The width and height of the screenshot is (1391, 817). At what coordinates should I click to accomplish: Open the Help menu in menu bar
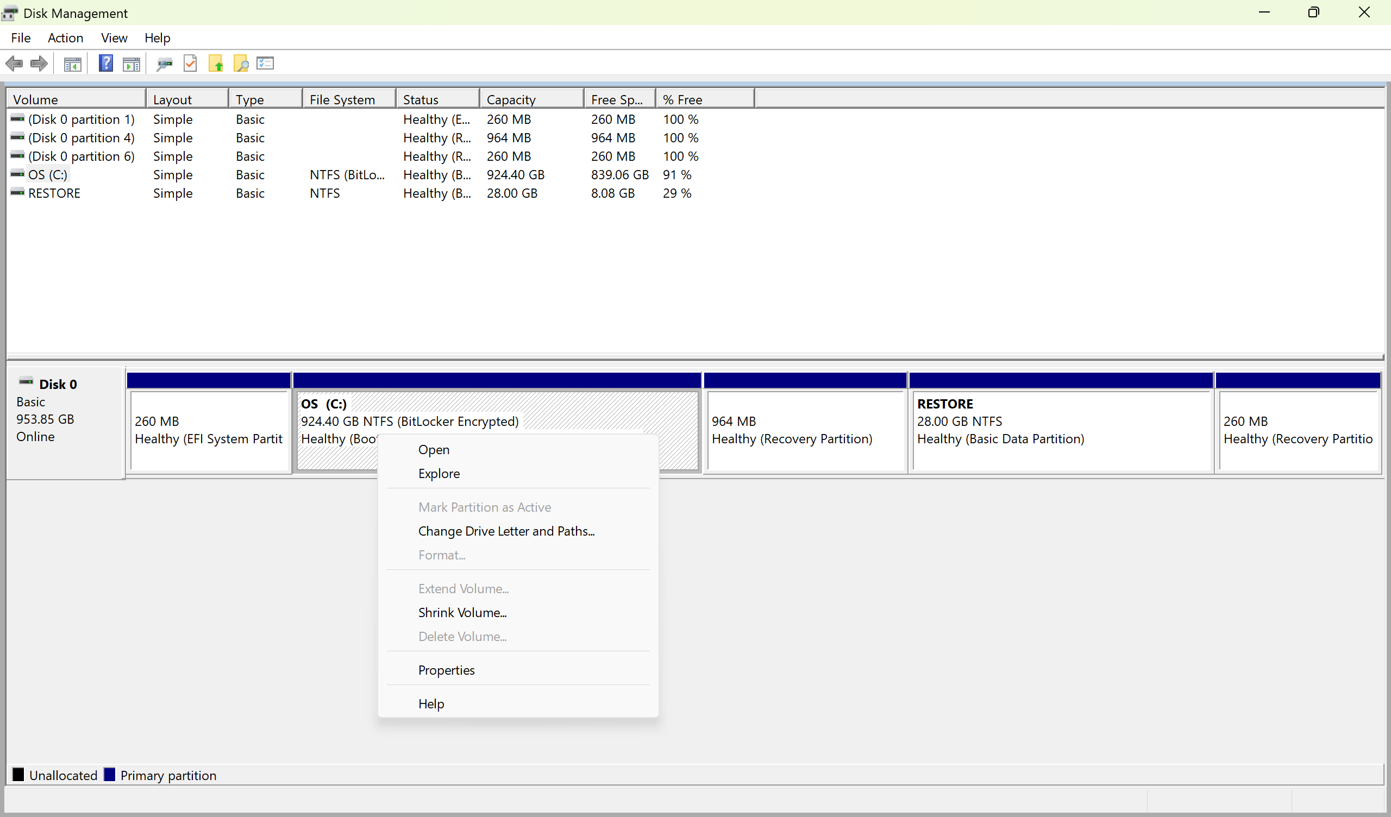point(158,37)
